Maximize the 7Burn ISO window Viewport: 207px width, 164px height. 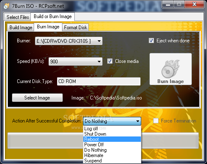[x=179, y=5]
